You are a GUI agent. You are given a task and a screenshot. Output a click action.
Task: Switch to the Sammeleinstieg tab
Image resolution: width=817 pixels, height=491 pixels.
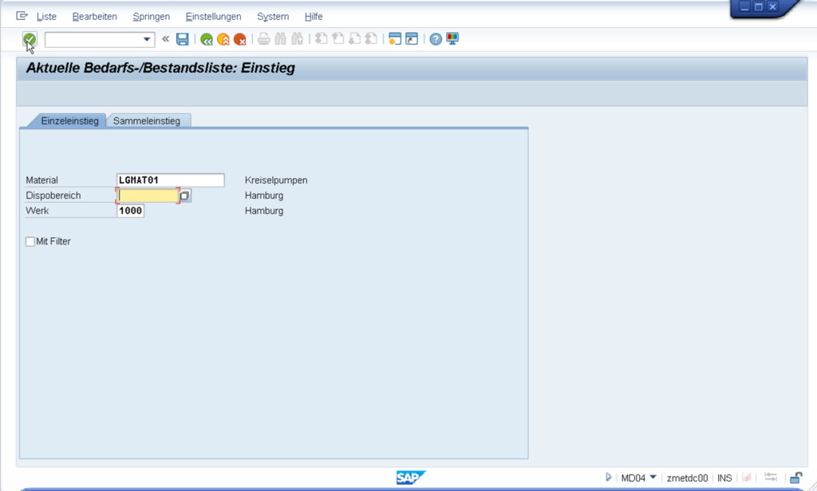[x=148, y=121]
